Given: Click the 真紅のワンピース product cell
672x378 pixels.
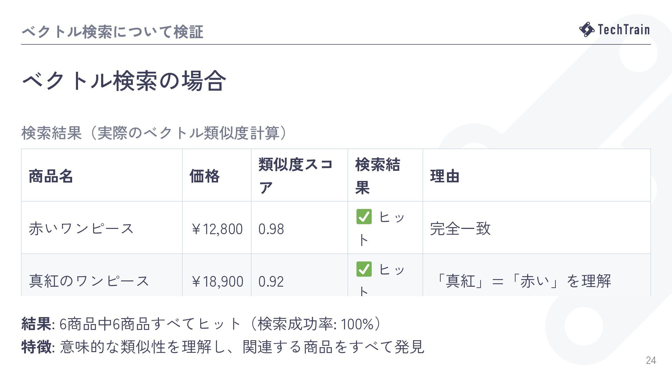Looking at the screenshot, I should point(102,275).
